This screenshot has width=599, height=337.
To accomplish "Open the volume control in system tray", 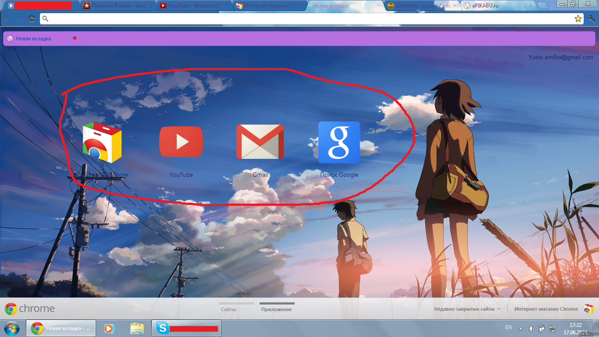I will [x=532, y=327].
